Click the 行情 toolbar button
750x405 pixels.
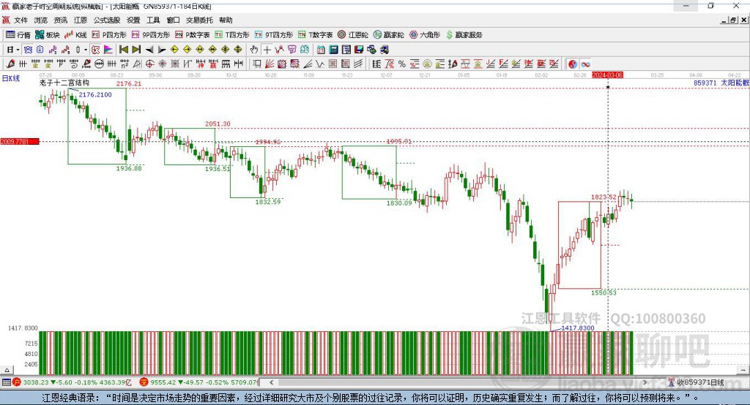pos(18,35)
